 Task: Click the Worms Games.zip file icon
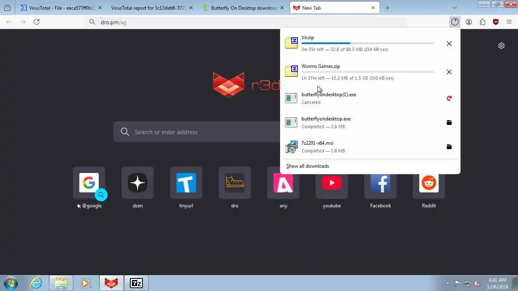[291, 71]
